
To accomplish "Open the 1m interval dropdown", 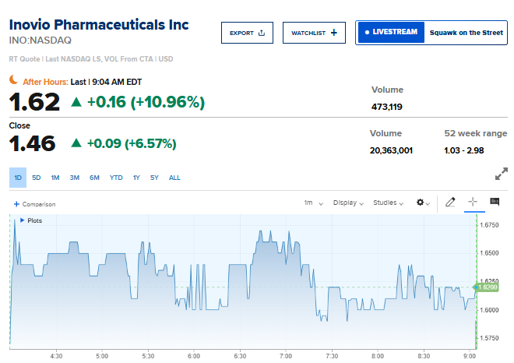I will coord(313,203).
